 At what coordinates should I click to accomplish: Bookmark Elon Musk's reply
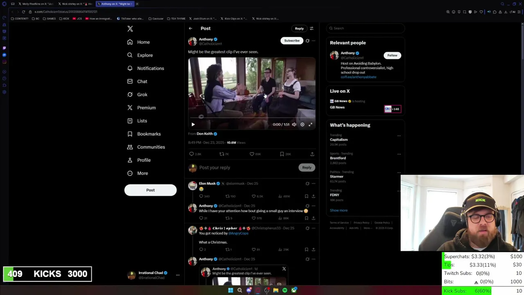tap(306, 196)
